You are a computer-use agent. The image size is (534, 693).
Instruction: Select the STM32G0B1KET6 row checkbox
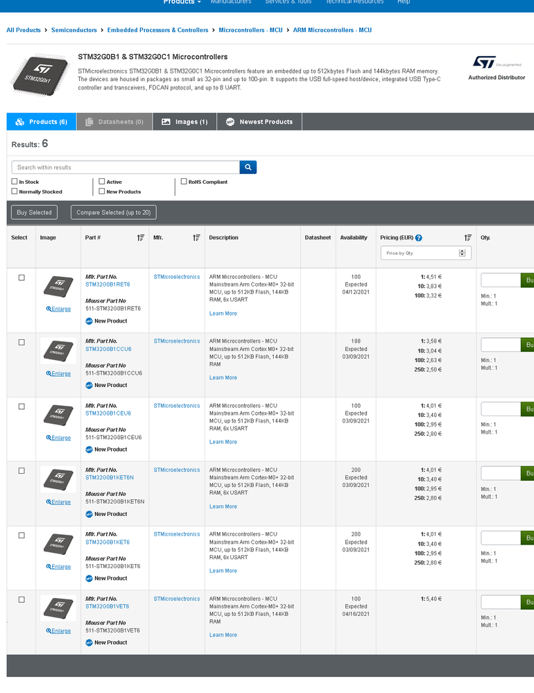[x=21, y=536]
